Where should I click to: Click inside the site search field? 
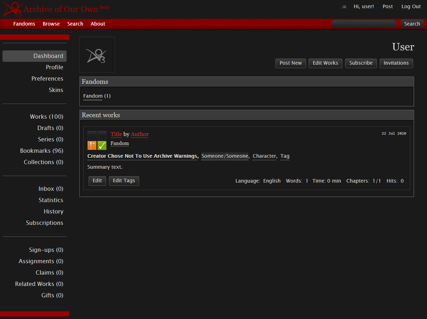pos(364,24)
